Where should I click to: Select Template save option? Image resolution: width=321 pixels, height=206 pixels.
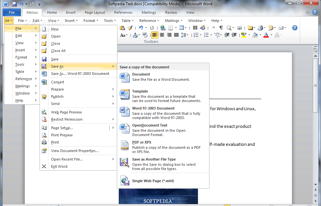[x=163, y=96]
